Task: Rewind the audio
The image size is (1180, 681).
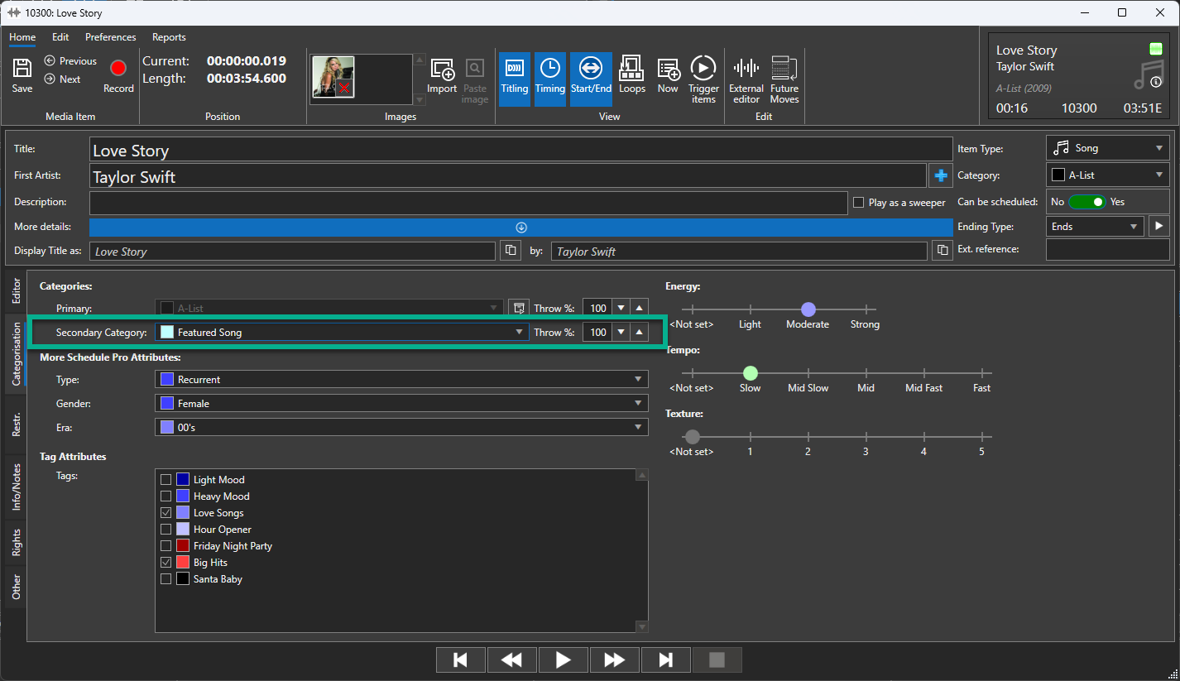Action: click(x=512, y=659)
